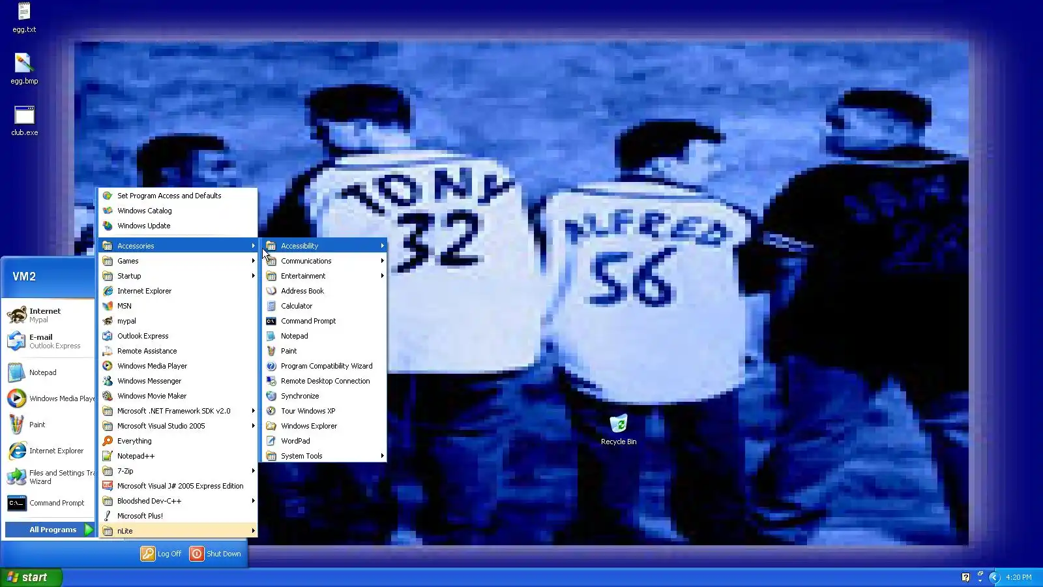The image size is (1043, 587).
Task: Click All Programs button
Action: click(50, 530)
